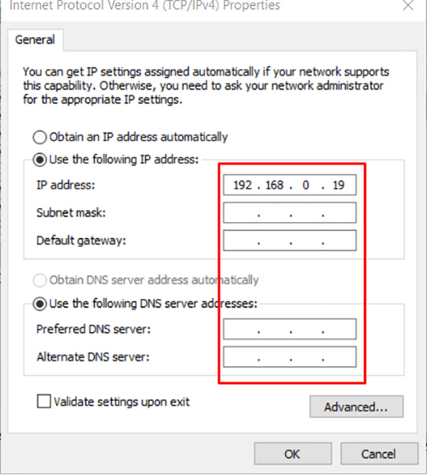Enable Validate settings upon exit
427x475 pixels.
point(44,402)
